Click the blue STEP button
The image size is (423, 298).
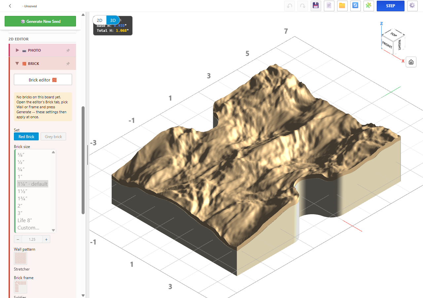pos(391,6)
